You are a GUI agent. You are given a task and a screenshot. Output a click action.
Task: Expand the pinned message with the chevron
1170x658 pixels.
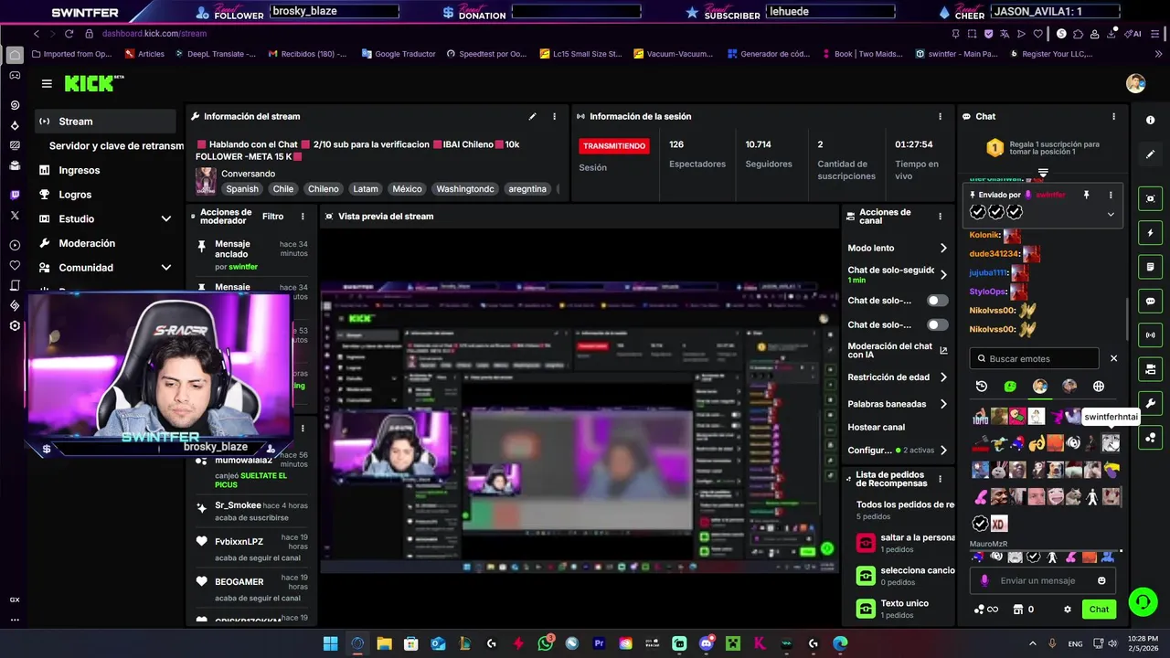pos(1111,214)
